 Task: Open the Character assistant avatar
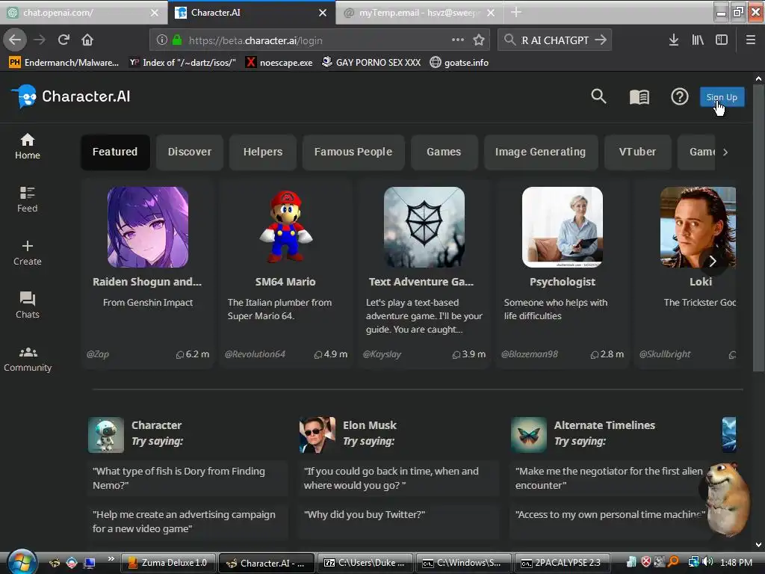pyautogui.click(x=106, y=434)
